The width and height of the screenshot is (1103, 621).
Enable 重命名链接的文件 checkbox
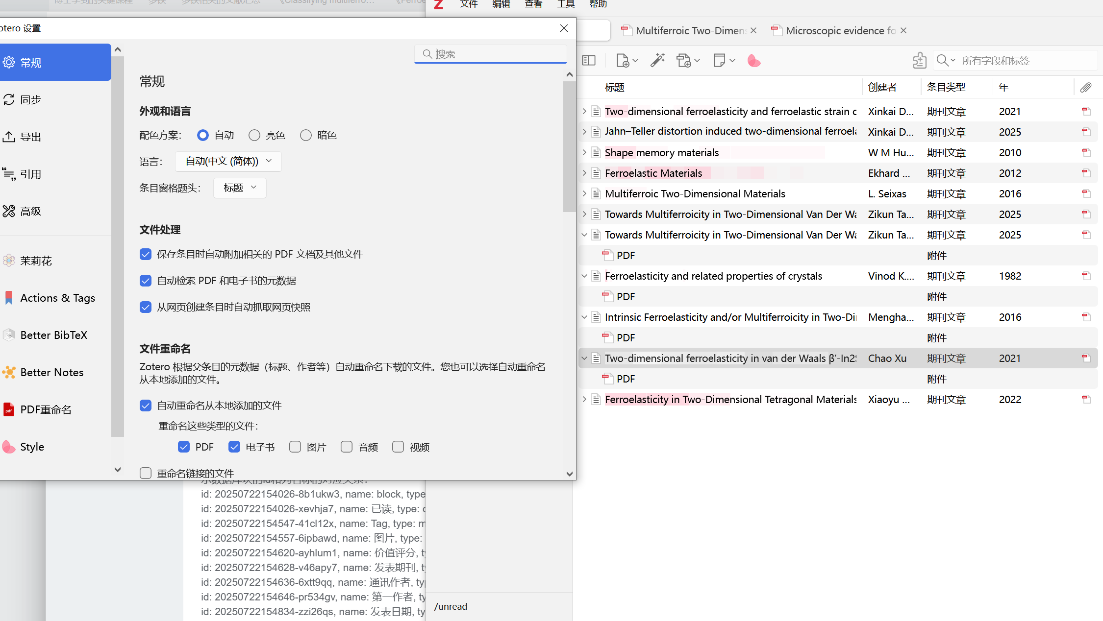146,473
